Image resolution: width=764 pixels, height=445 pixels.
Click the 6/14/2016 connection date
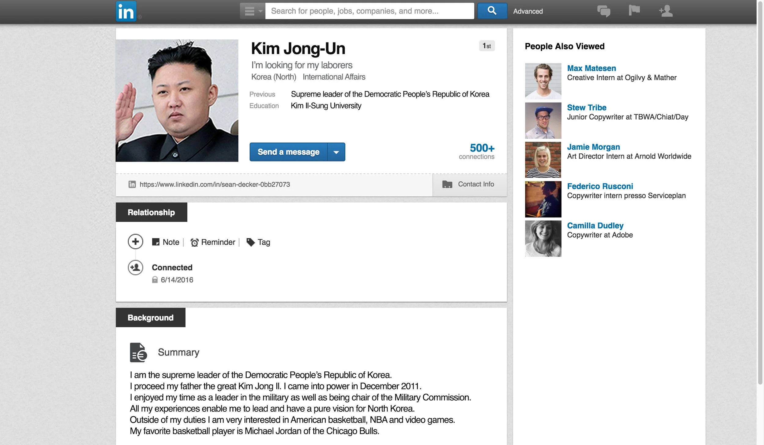click(x=177, y=280)
